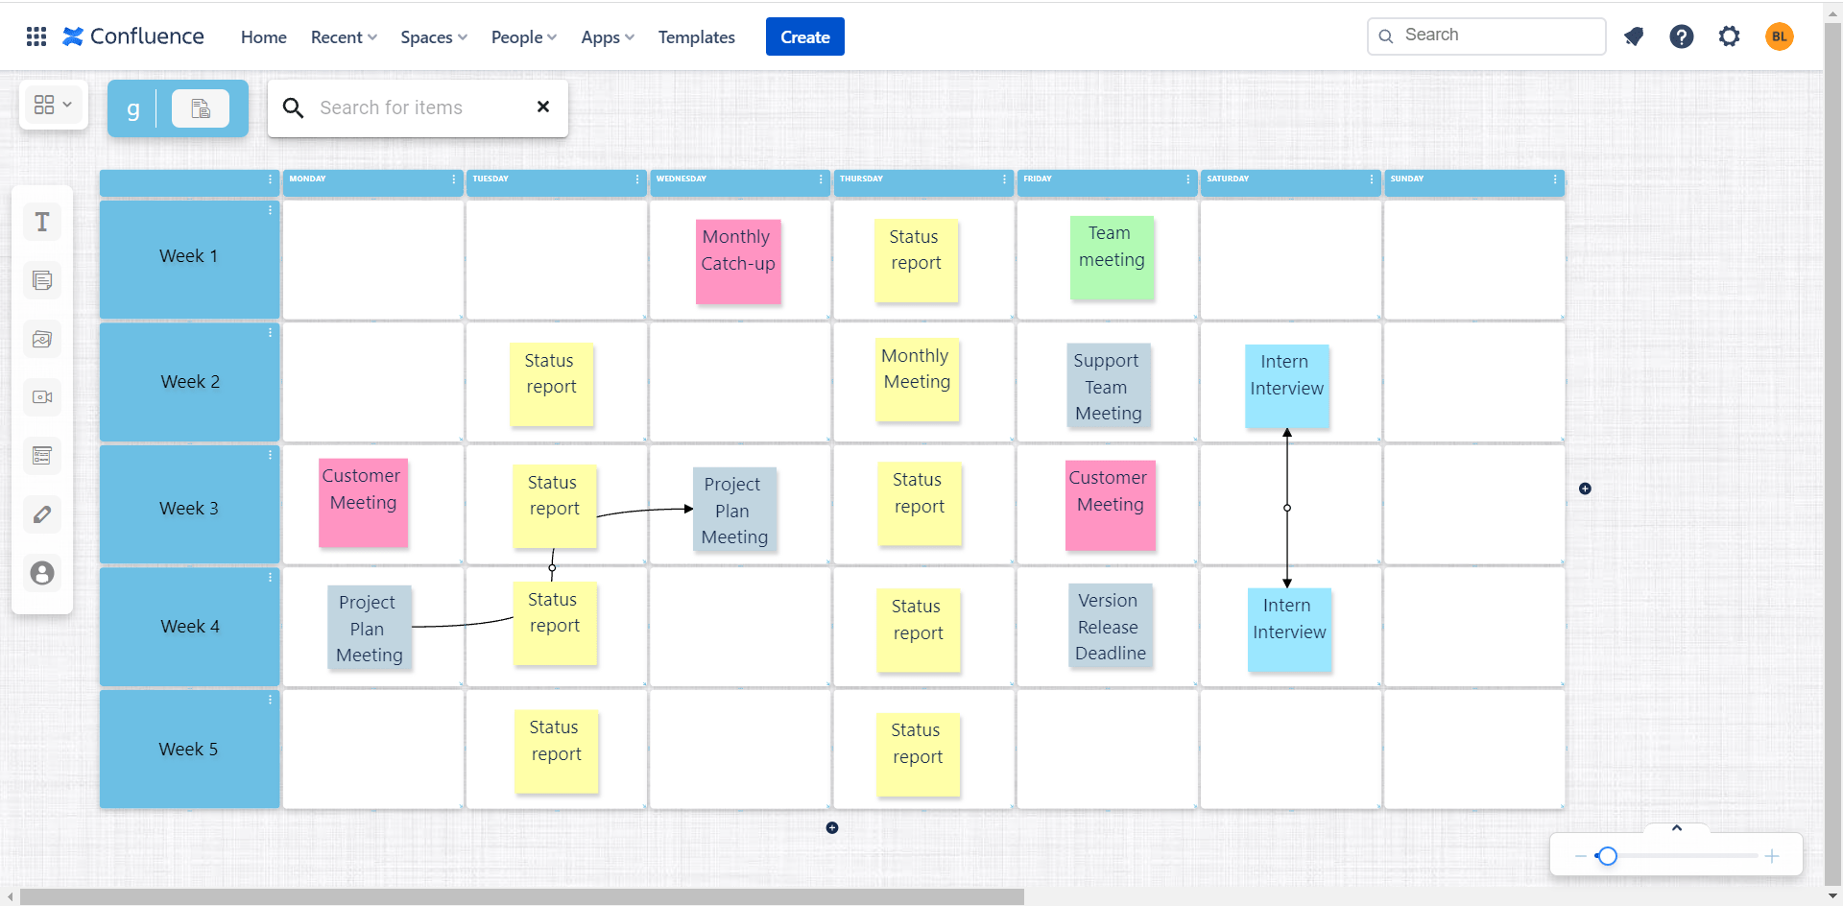Open notifications bell icon
The width and height of the screenshot is (1843, 906).
[x=1634, y=36]
